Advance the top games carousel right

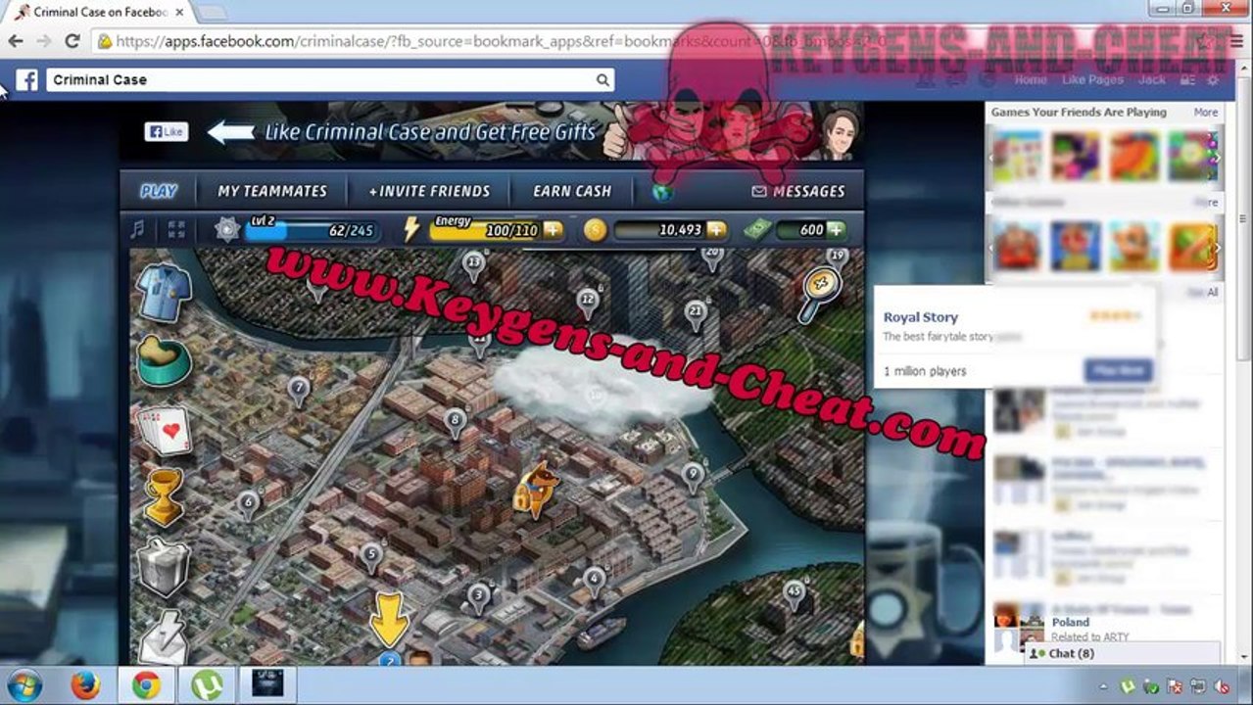pyautogui.click(x=1217, y=157)
